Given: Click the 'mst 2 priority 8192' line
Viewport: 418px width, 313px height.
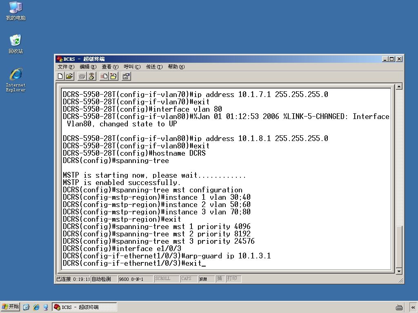Looking at the screenshot, I should click(x=157, y=234).
